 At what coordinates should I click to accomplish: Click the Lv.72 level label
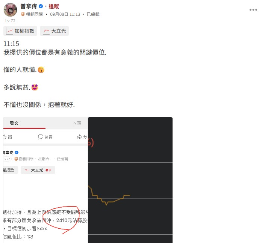tap(11, 21)
